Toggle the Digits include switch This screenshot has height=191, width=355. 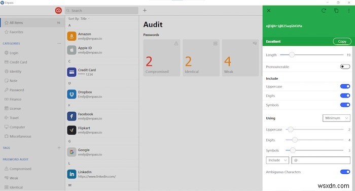click(x=345, y=95)
